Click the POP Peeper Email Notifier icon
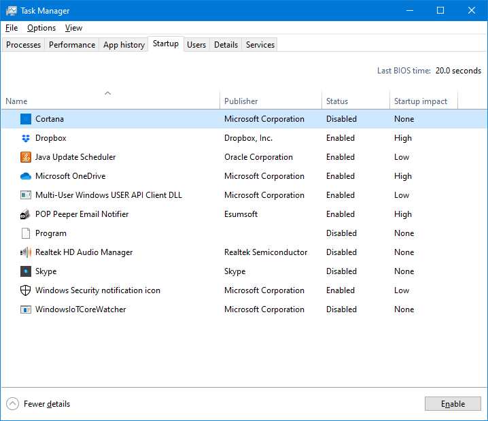The height and width of the screenshot is (421, 488). click(26, 214)
